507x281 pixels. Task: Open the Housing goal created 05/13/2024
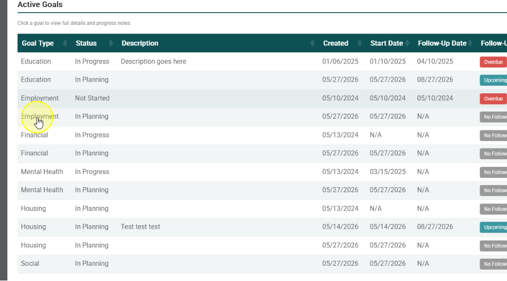tap(262, 209)
